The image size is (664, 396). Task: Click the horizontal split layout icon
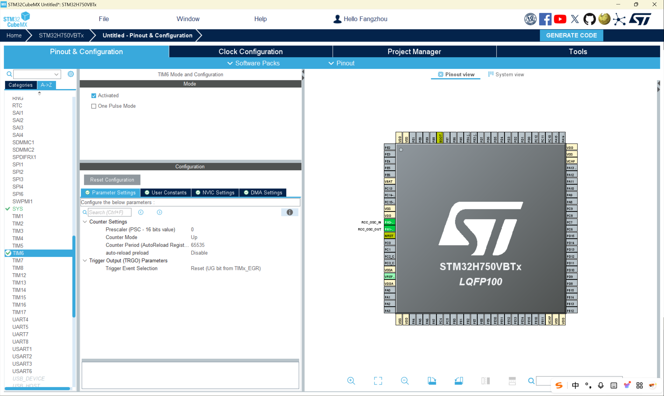click(512, 381)
